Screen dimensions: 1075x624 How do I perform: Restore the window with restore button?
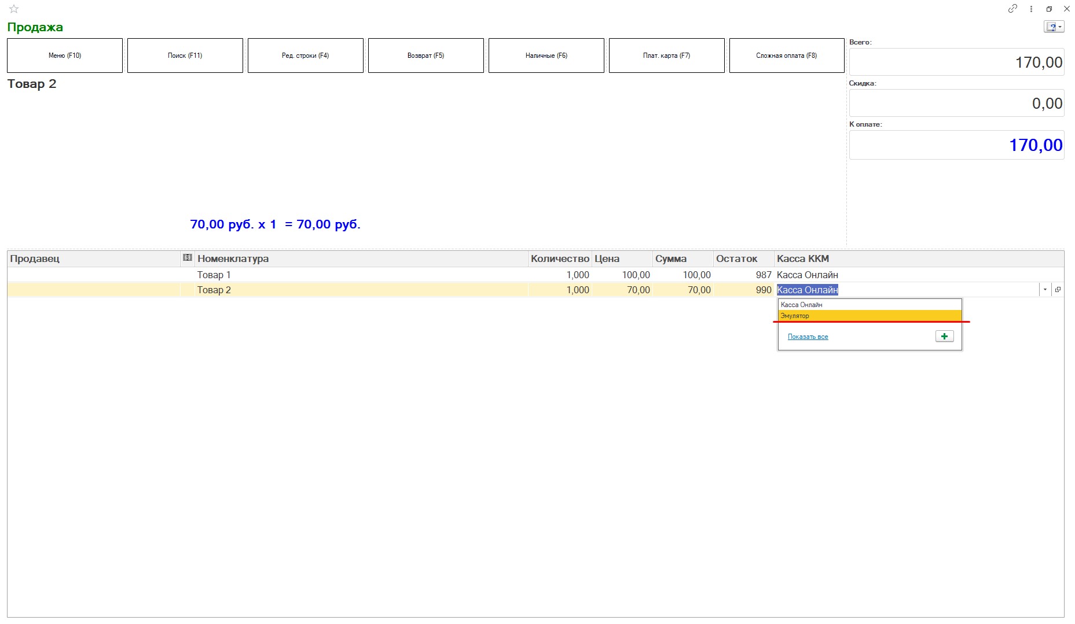point(1049,9)
